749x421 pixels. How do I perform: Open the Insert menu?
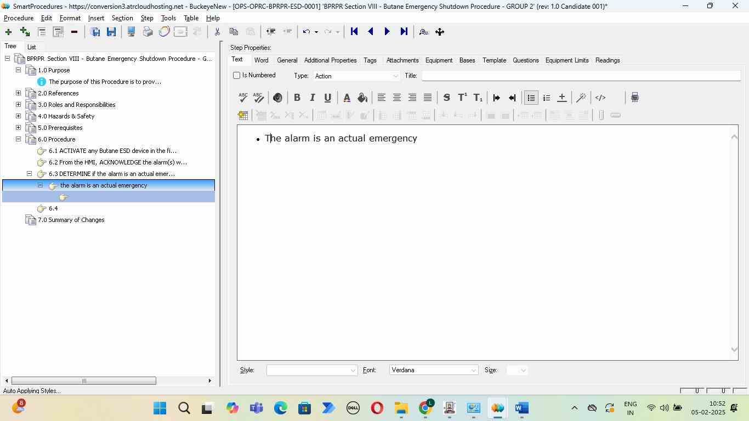pyautogui.click(x=96, y=18)
